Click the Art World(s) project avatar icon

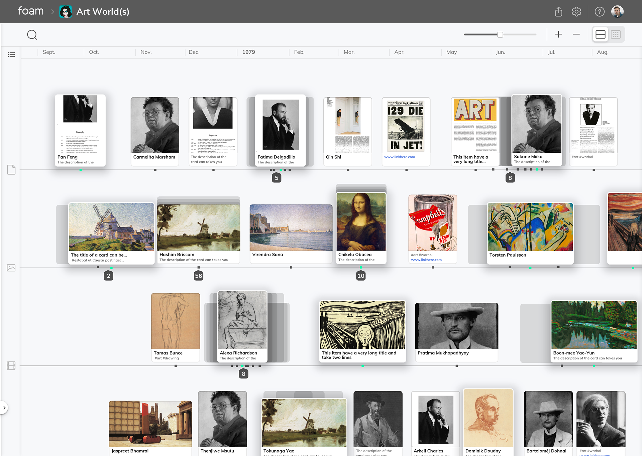(66, 12)
